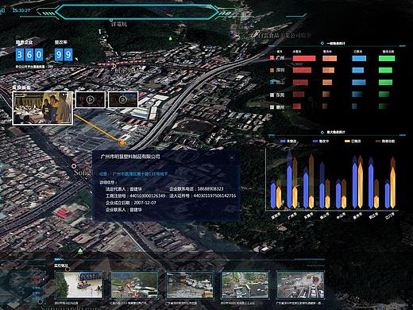The height and width of the screenshot is (310, 413).
Task: Select the red bar in the 广州 row
Action: pyautogui.click(x=304, y=58)
